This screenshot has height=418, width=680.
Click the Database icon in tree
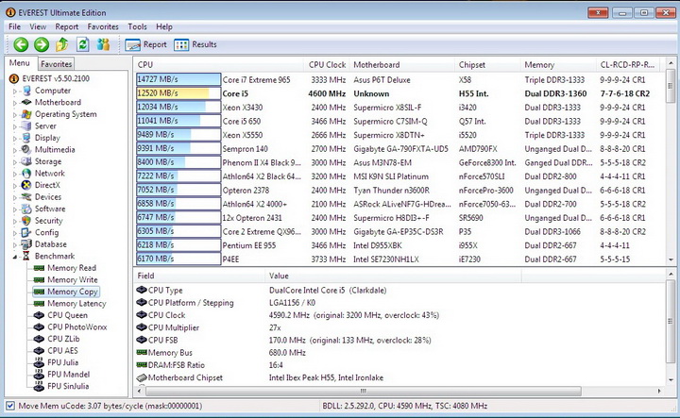[26, 244]
